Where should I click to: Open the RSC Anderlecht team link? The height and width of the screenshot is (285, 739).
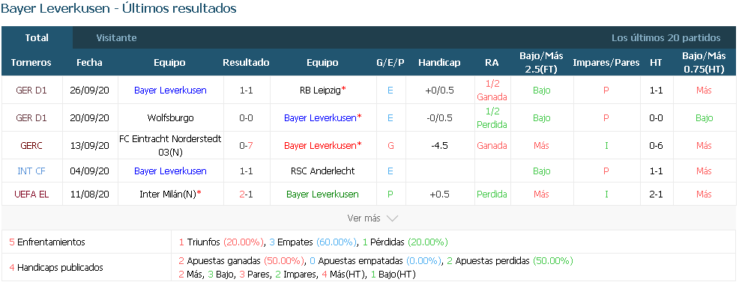point(323,171)
